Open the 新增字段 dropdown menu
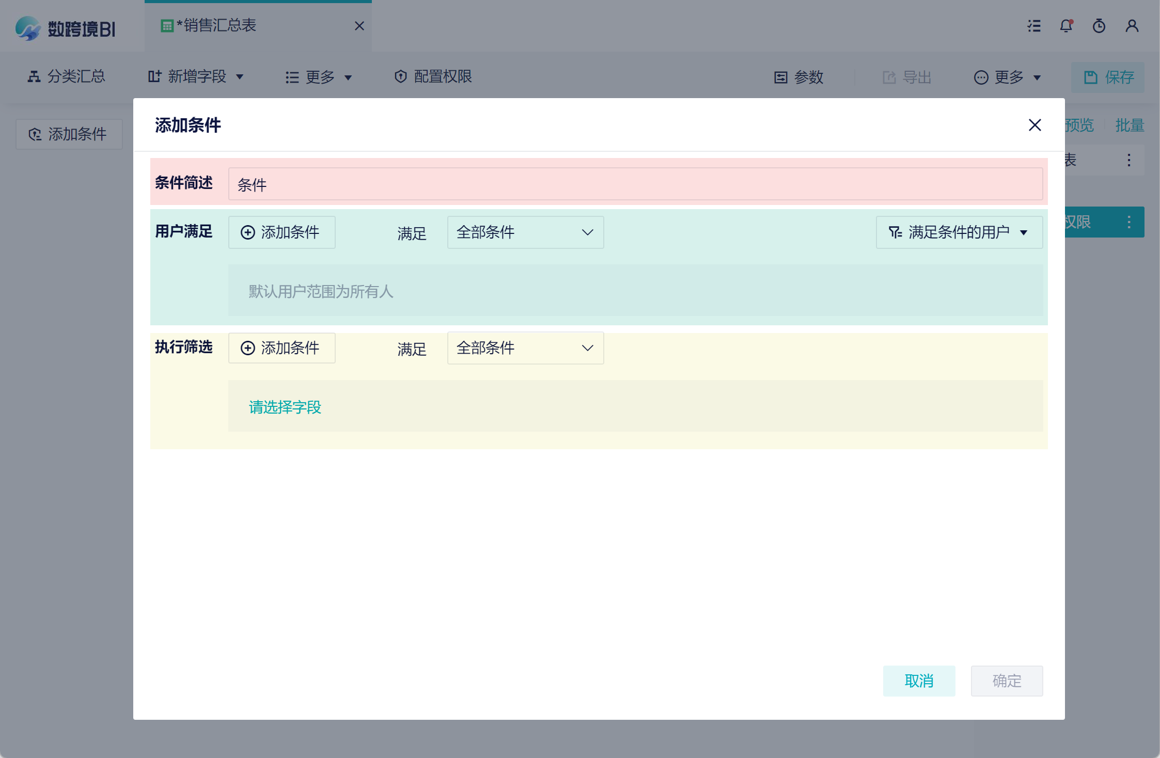The width and height of the screenshot is (1160, 758). (x=196, y=77)
